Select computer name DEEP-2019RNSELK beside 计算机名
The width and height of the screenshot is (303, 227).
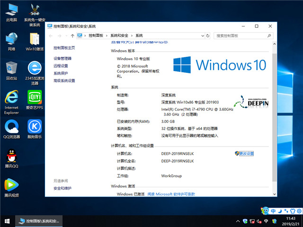point(178,154)
